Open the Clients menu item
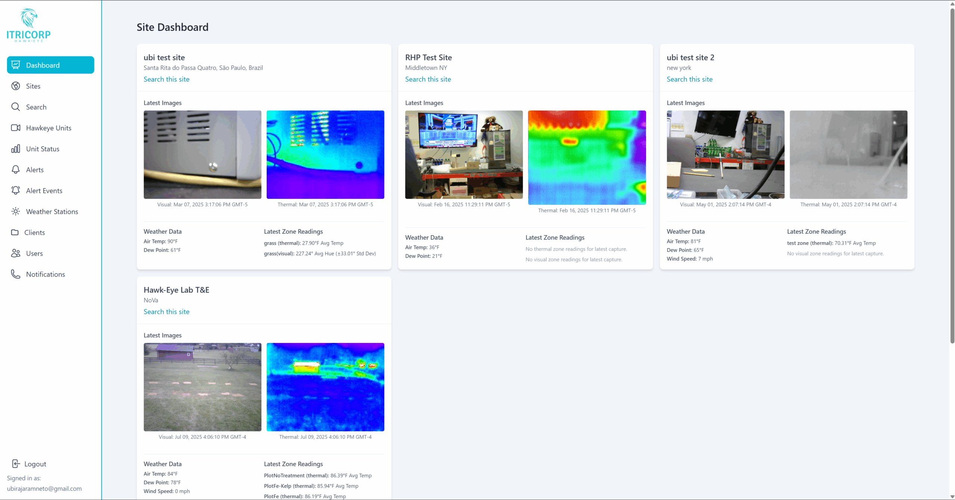The height and width of the screenshot is (500, 955). pos(34,232)
